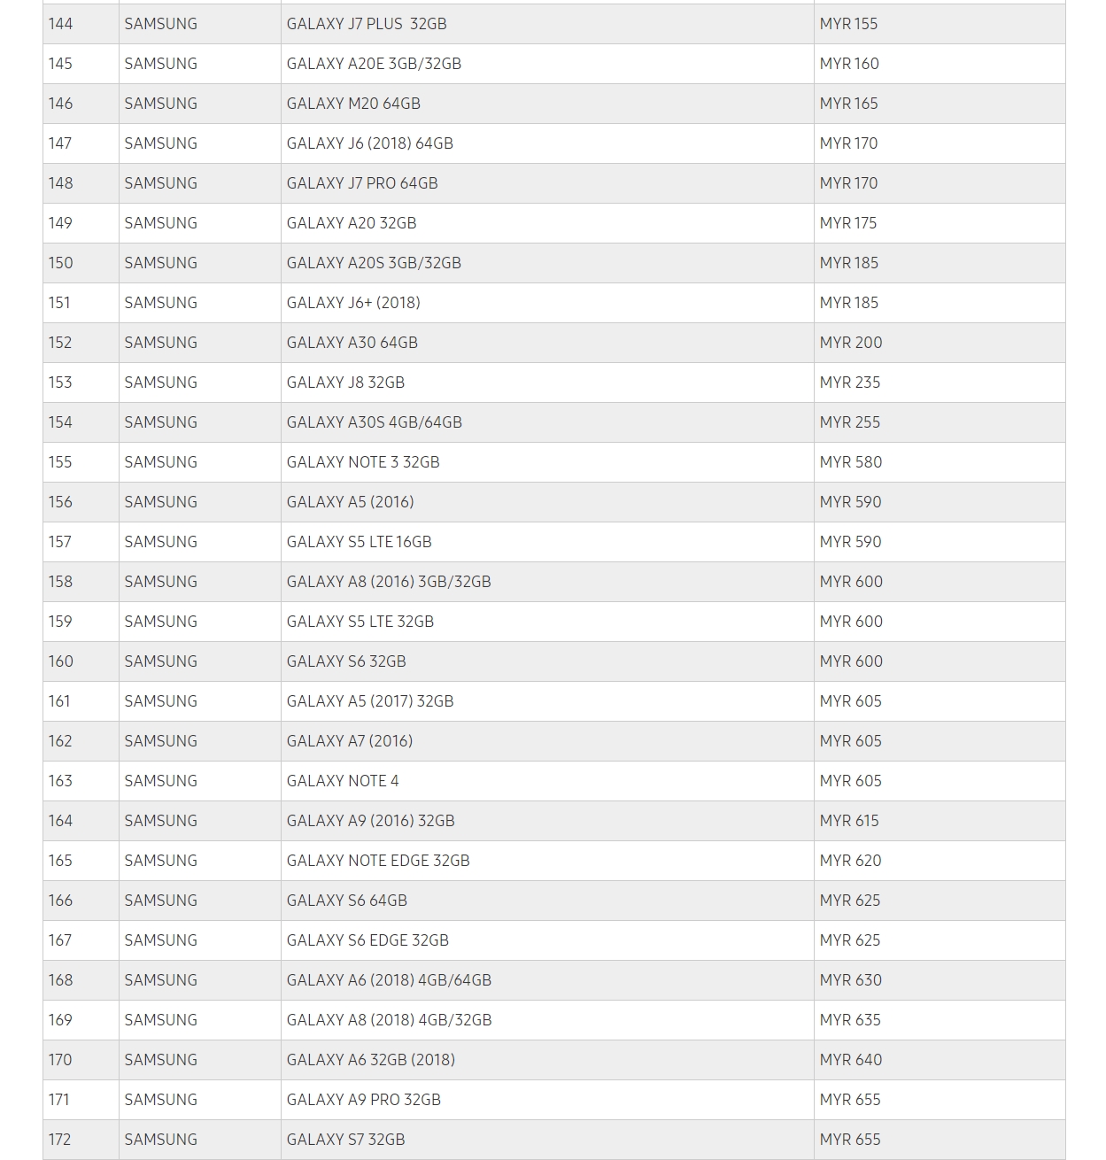Click the MYR 200 price cell
1106x1160 pixels.
(850, 343)
